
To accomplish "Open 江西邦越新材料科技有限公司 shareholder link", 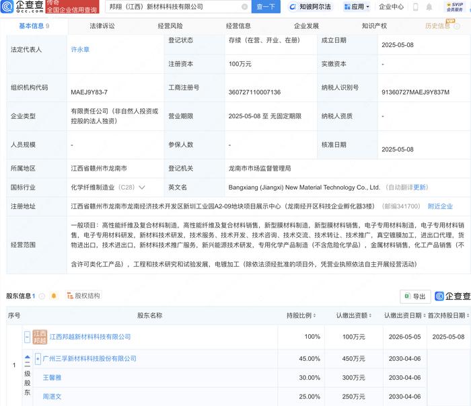I will tap(90, 337).
